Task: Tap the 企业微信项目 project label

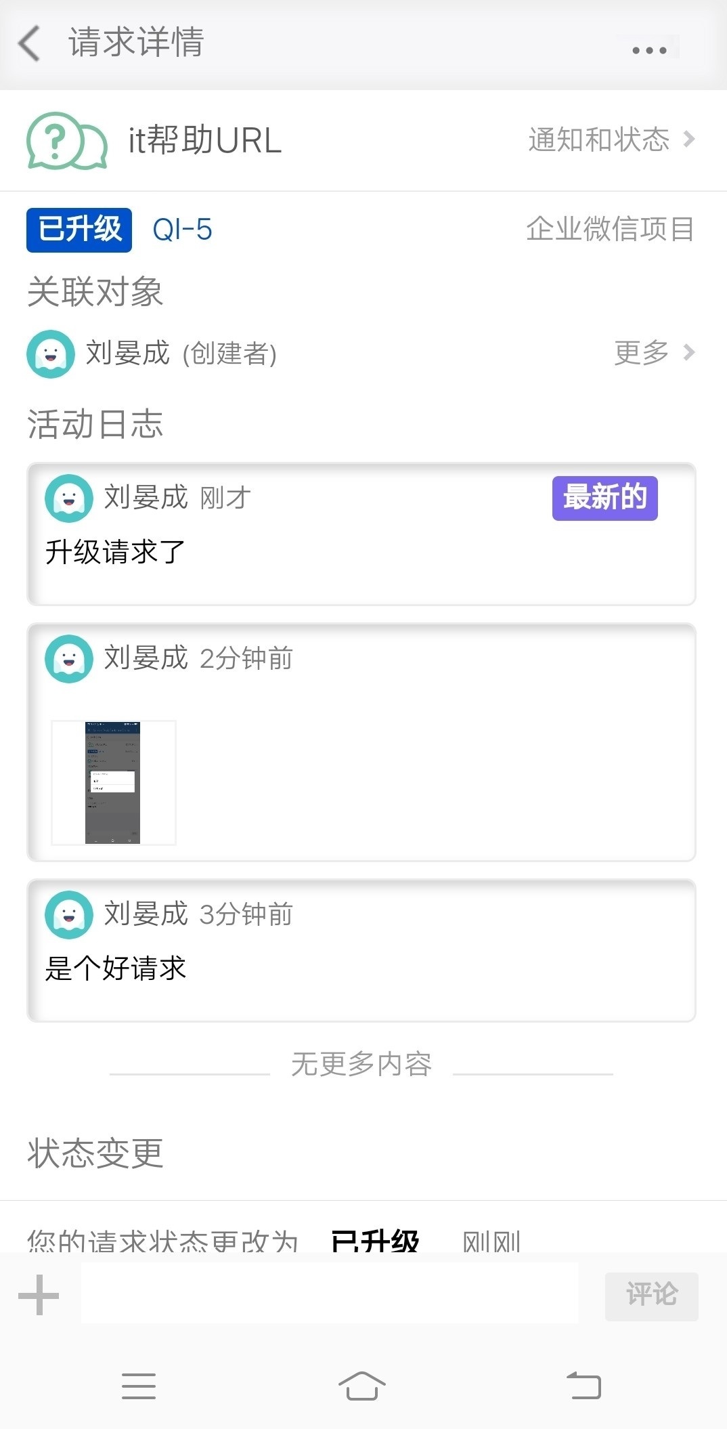Action: (609, 229)
